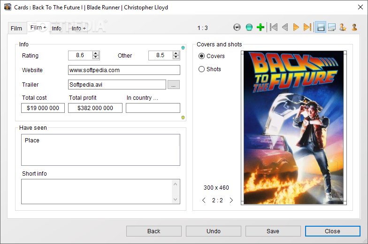368x244 pixels.
Task: Switch to the Film tab
Action: coord(16,28)
